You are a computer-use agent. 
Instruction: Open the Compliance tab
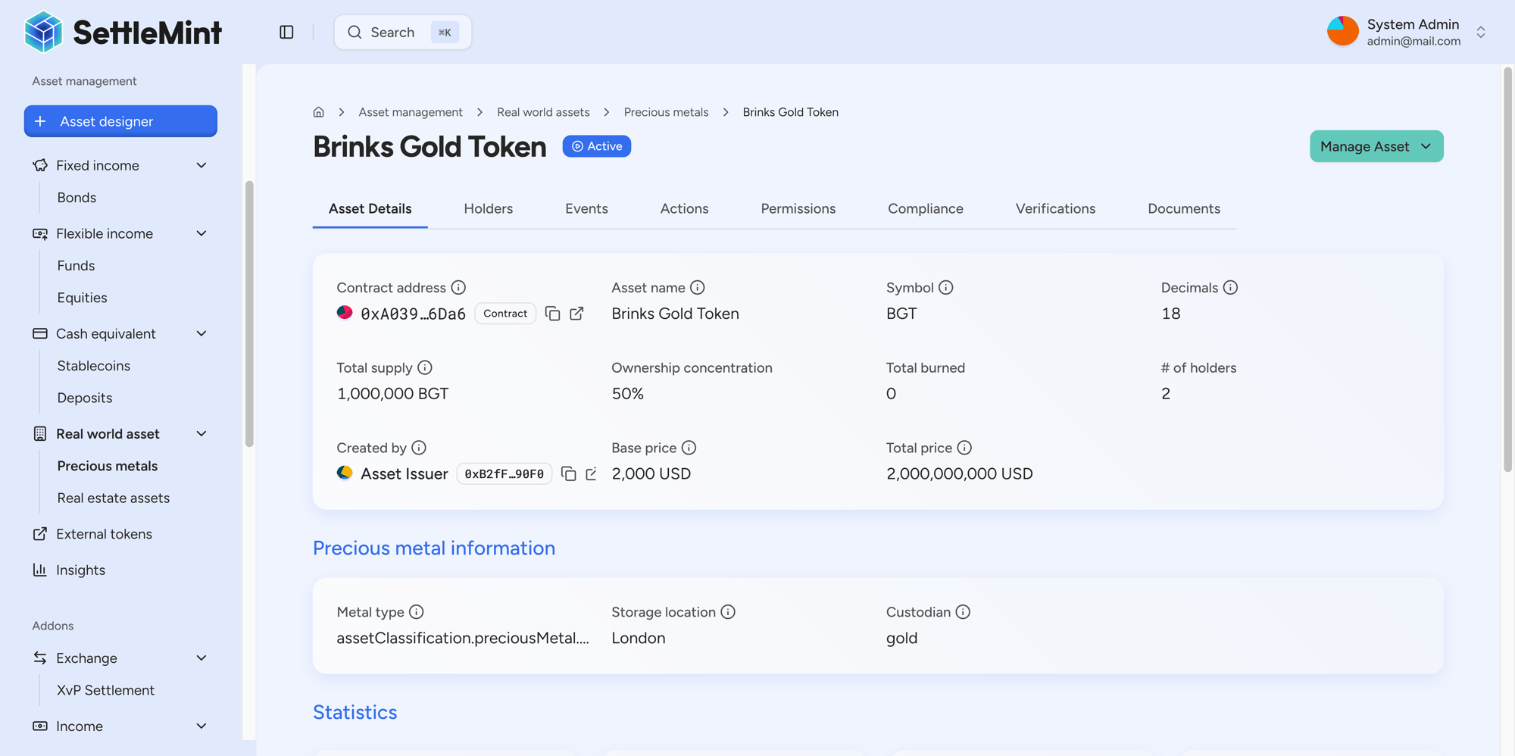click(925, 208)
